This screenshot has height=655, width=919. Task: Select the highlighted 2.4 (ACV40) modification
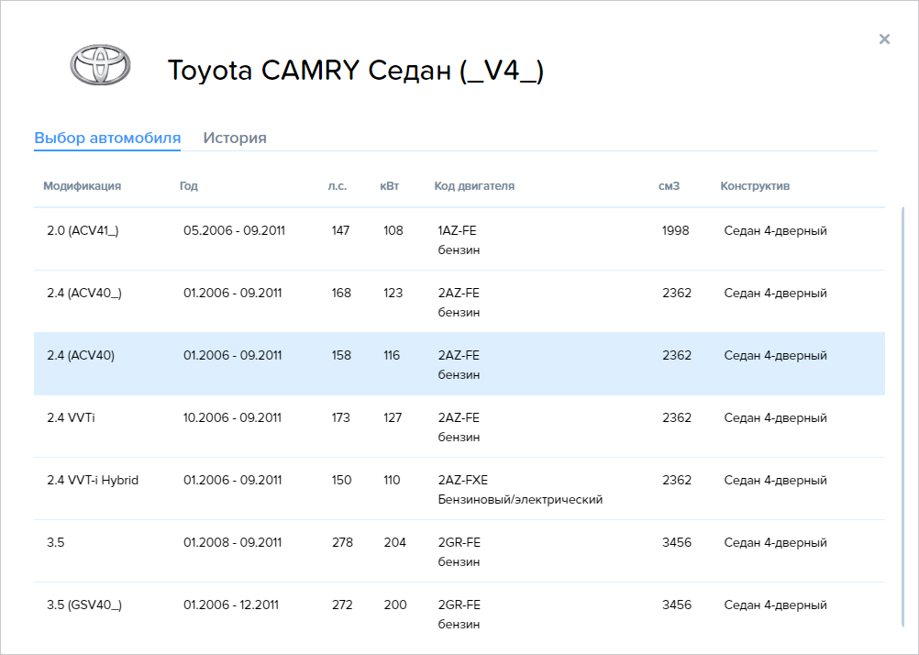(459, 364)
